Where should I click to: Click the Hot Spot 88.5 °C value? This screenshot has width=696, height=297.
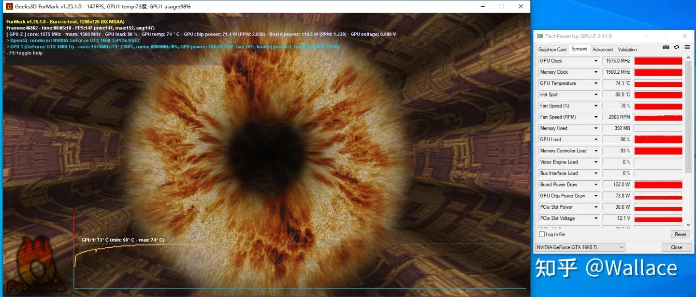[x=617, y=94]
